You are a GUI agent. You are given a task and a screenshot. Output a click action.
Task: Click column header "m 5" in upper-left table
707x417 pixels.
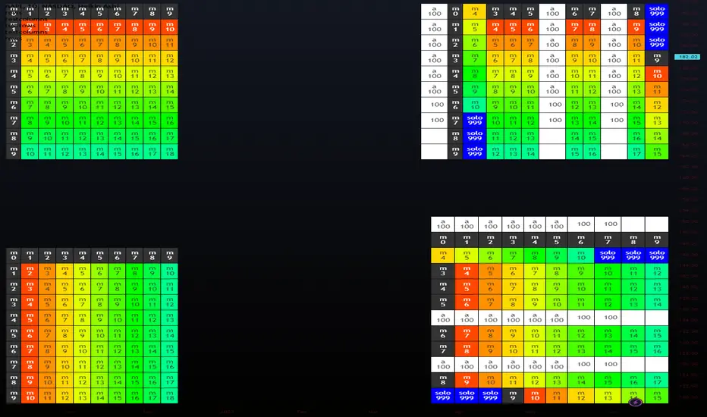[99, 11]
